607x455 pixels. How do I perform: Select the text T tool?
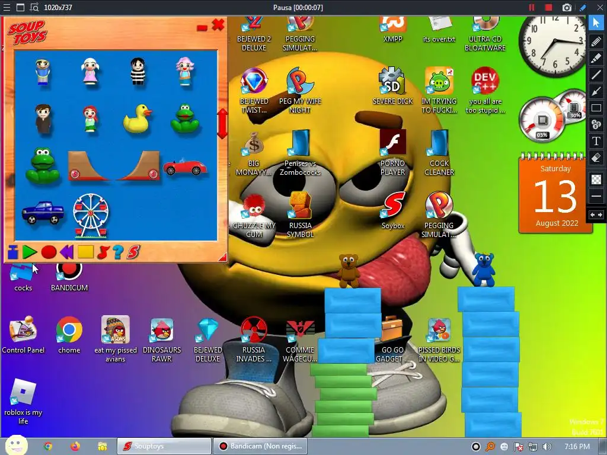(x=596, y=141)
